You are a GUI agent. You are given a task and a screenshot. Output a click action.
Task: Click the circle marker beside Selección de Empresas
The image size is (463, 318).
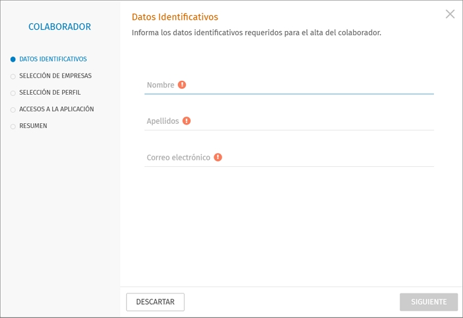click(13, 77)
